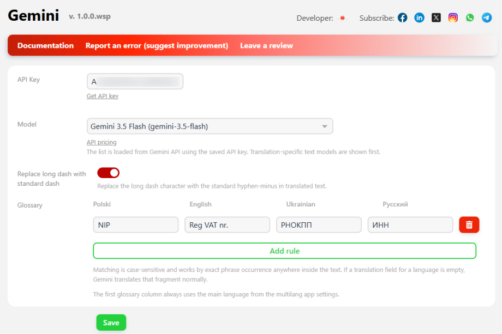This screenshot has height=334, width=502.
Task: Focus the Polski glossary field containing NIP
Action: point(136,224)
